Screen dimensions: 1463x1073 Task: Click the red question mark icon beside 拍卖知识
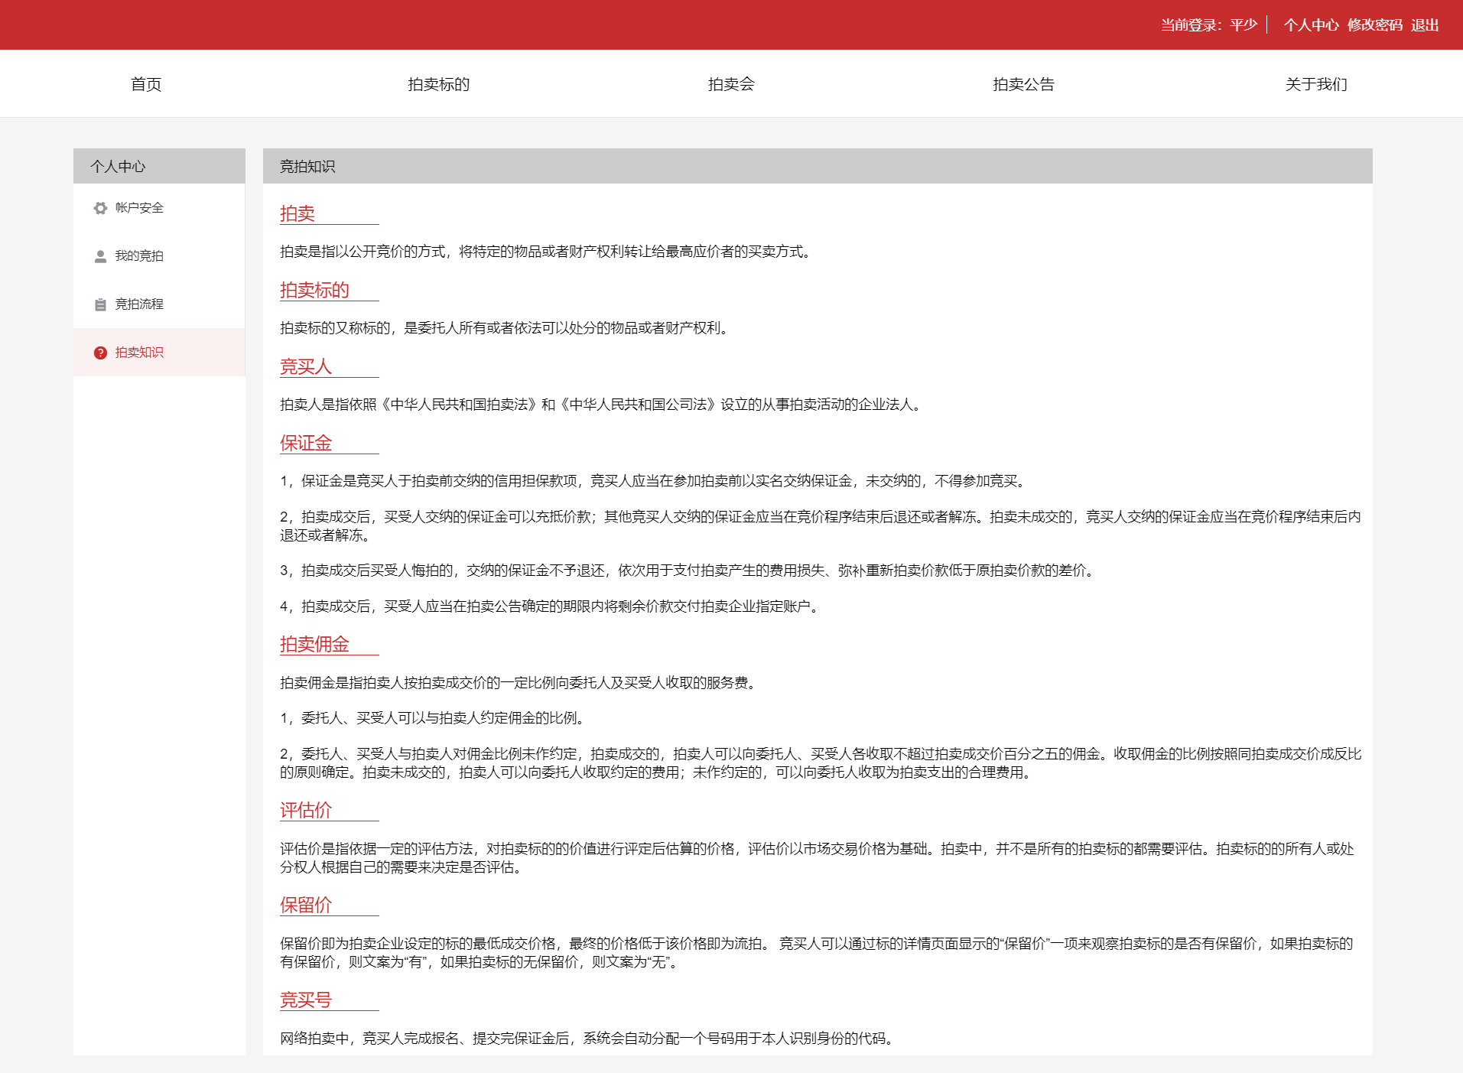coord(100,353)
